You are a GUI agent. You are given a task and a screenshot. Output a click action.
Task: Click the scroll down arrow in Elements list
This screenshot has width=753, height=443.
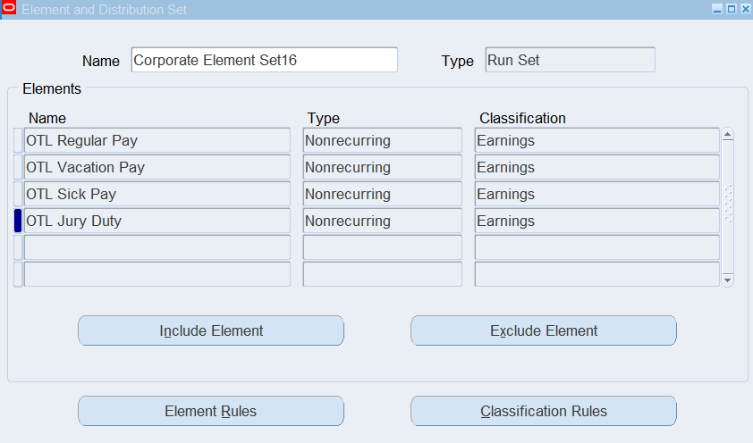(727, 280)
